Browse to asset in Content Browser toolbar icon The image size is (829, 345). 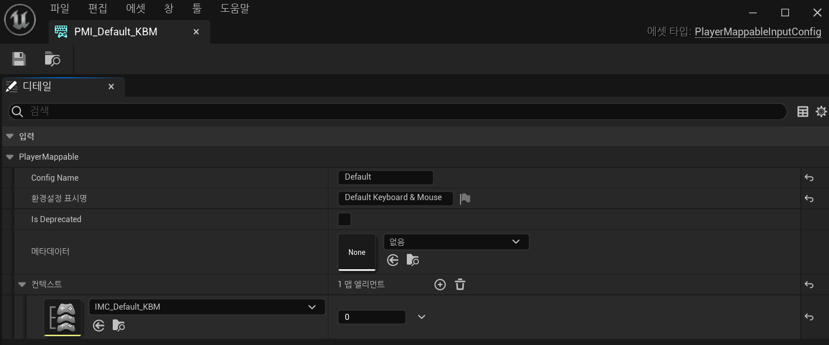[52, 59]
